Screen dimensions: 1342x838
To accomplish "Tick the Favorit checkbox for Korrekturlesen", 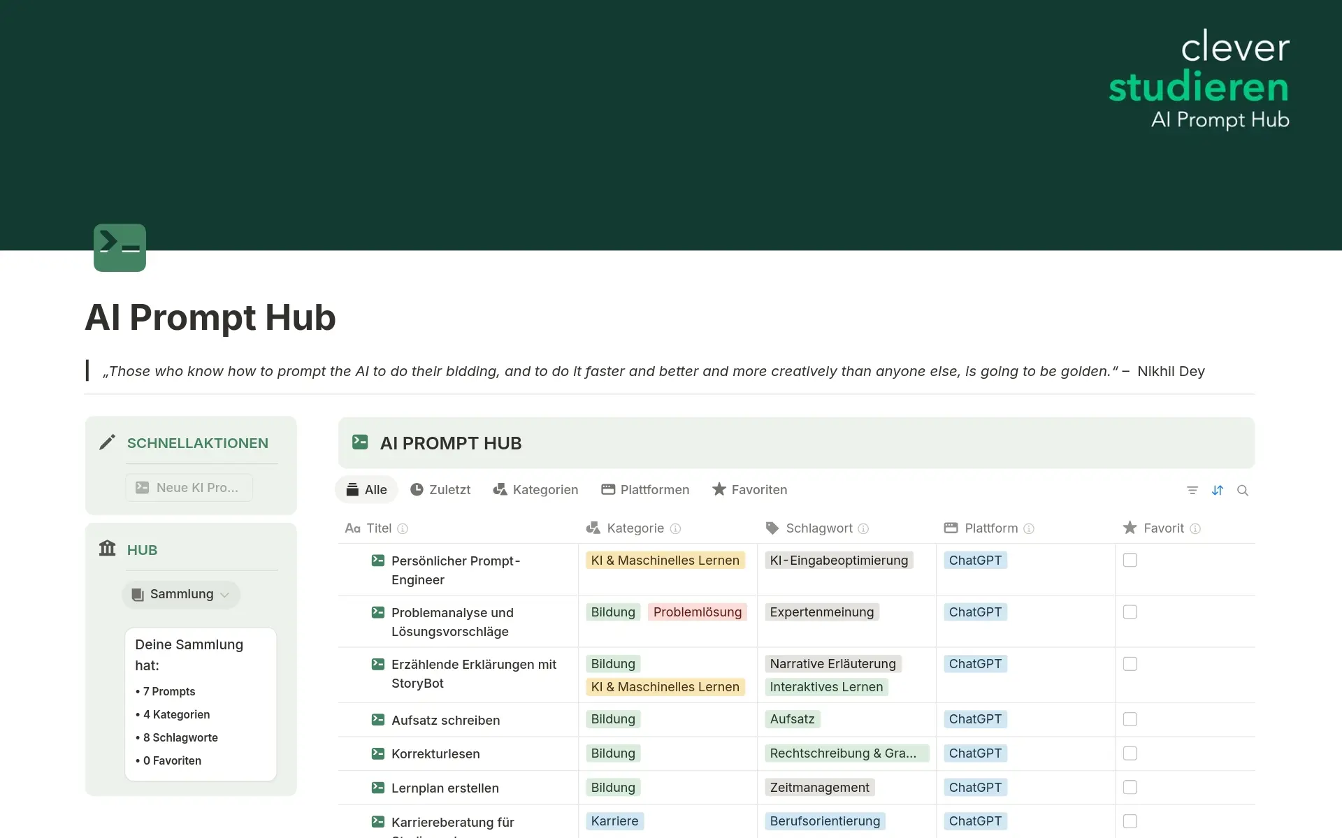I will pos(1130,753).
